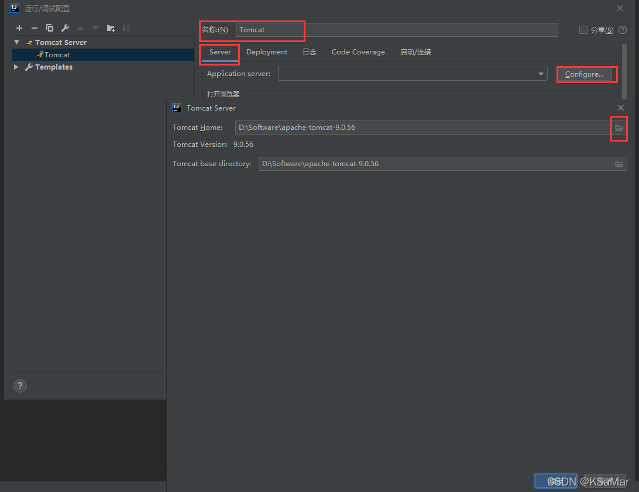
Task: Click the 打开浏览器 section label
Action: click(x=223, y=94)
